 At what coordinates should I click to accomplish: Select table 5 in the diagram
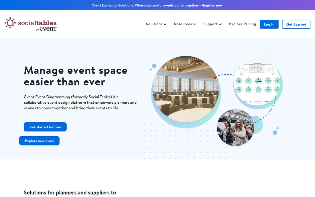click(x=268, y=81)
